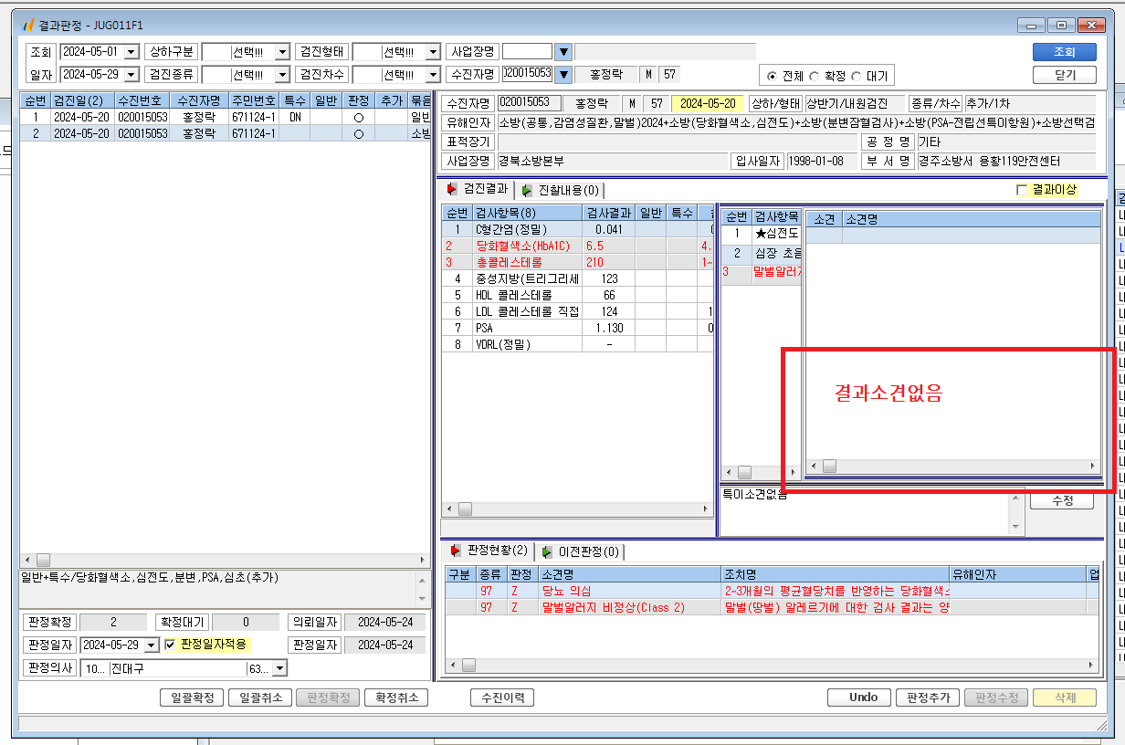Open the 사업장명 blue lookup arrow icon
This screenshot has height=745, width=1125.
click(x=563, y=52)
